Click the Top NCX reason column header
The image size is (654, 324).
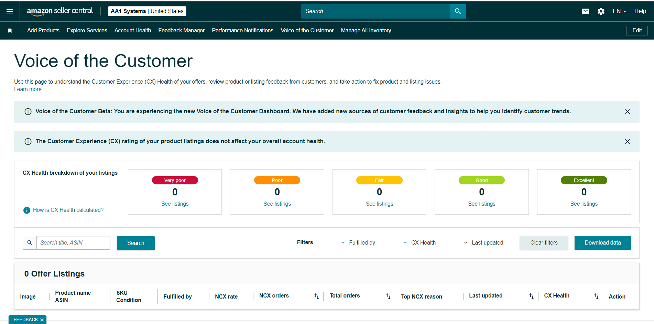click(x=422, y=297)
